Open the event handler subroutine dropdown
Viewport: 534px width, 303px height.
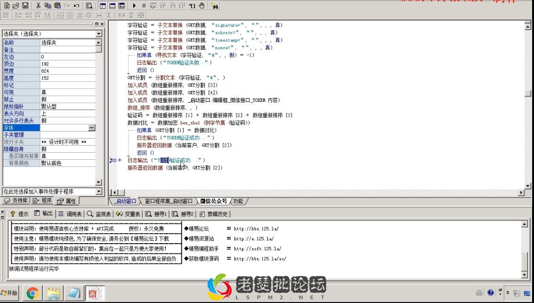point(99,191)
